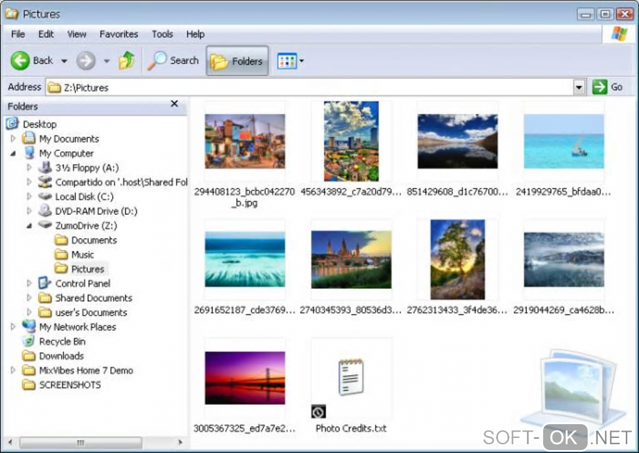Click the green Back arrow icon

(20, 61)
